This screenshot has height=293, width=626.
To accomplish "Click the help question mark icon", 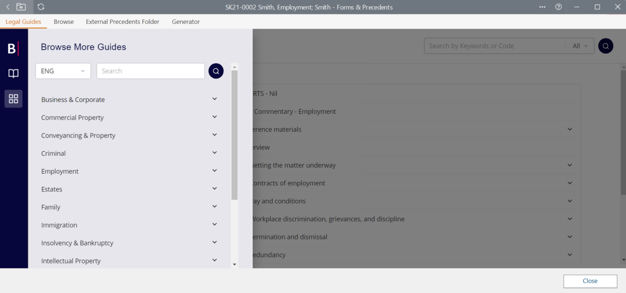I will [559, 7].
